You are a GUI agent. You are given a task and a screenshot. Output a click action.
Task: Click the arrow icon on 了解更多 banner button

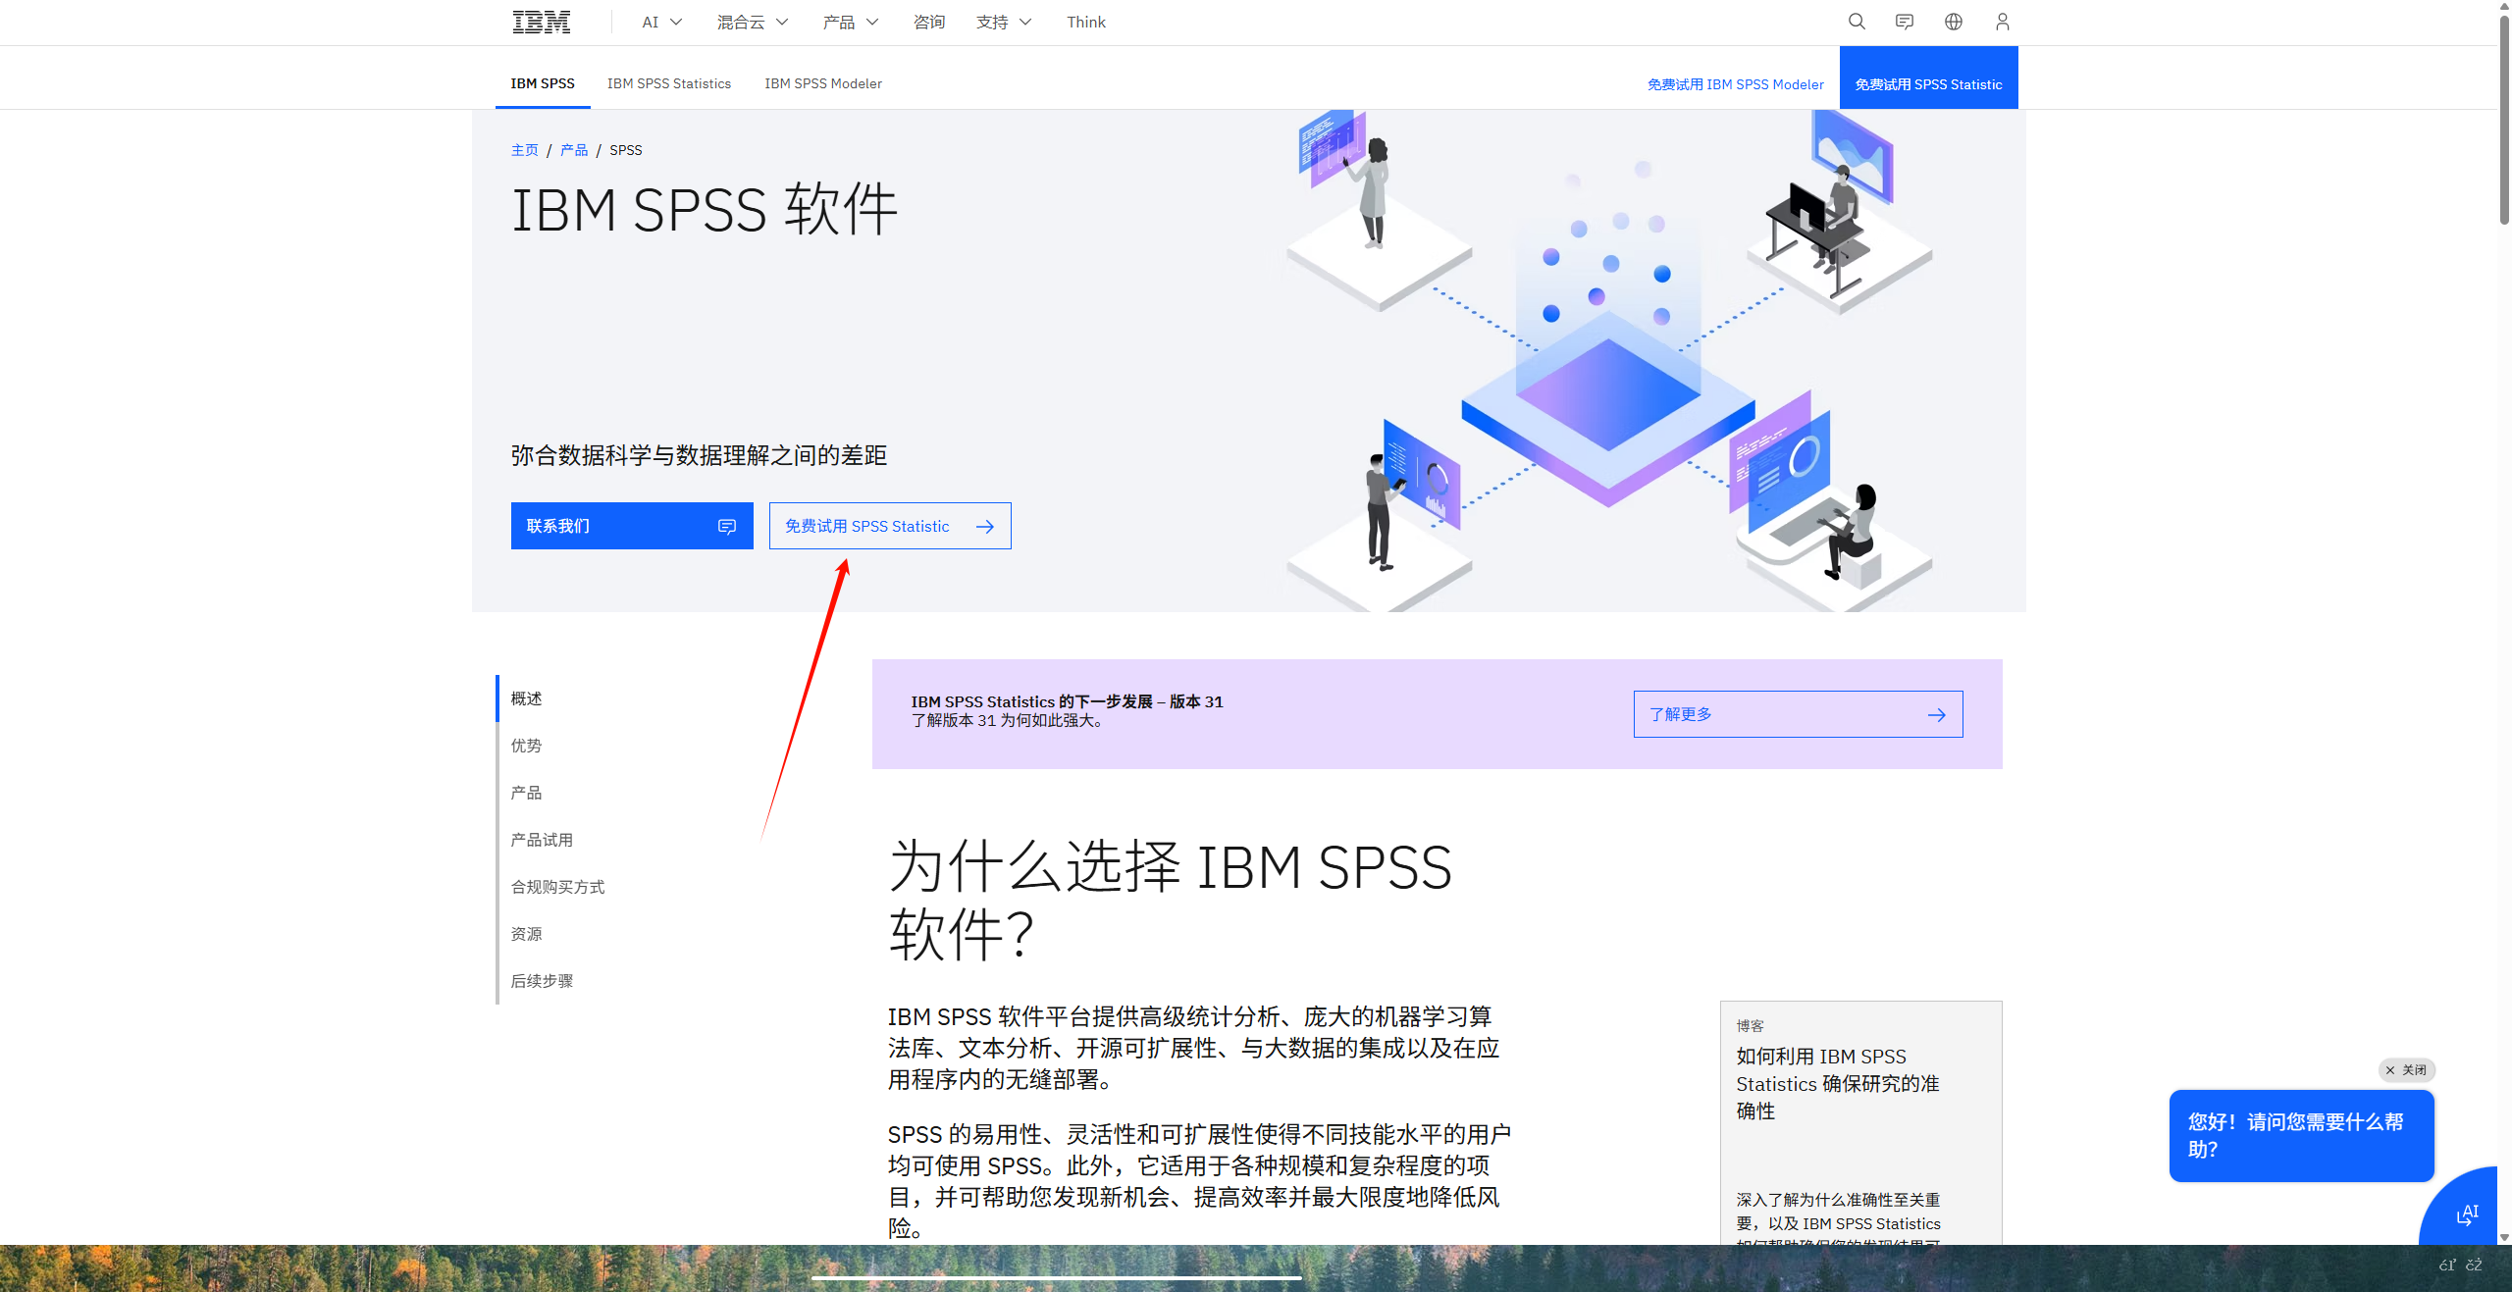(x=1936, y=714)
